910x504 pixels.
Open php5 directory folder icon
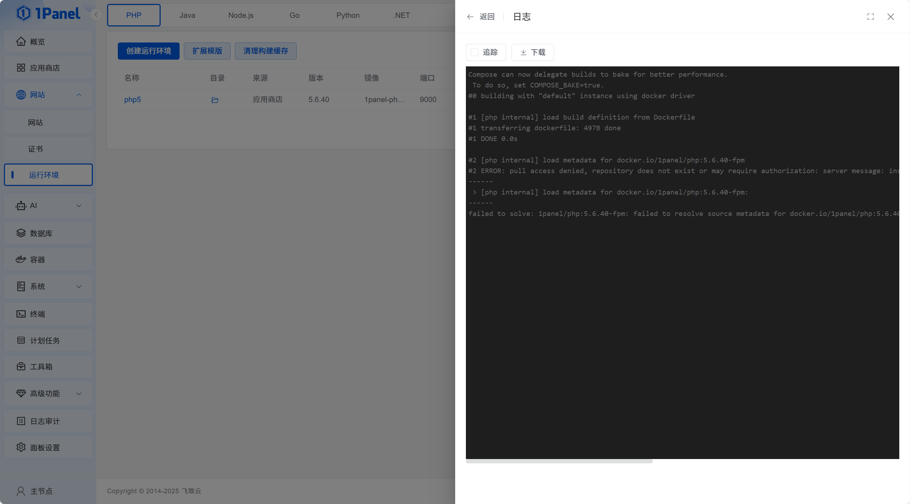(x=215, y=100)
